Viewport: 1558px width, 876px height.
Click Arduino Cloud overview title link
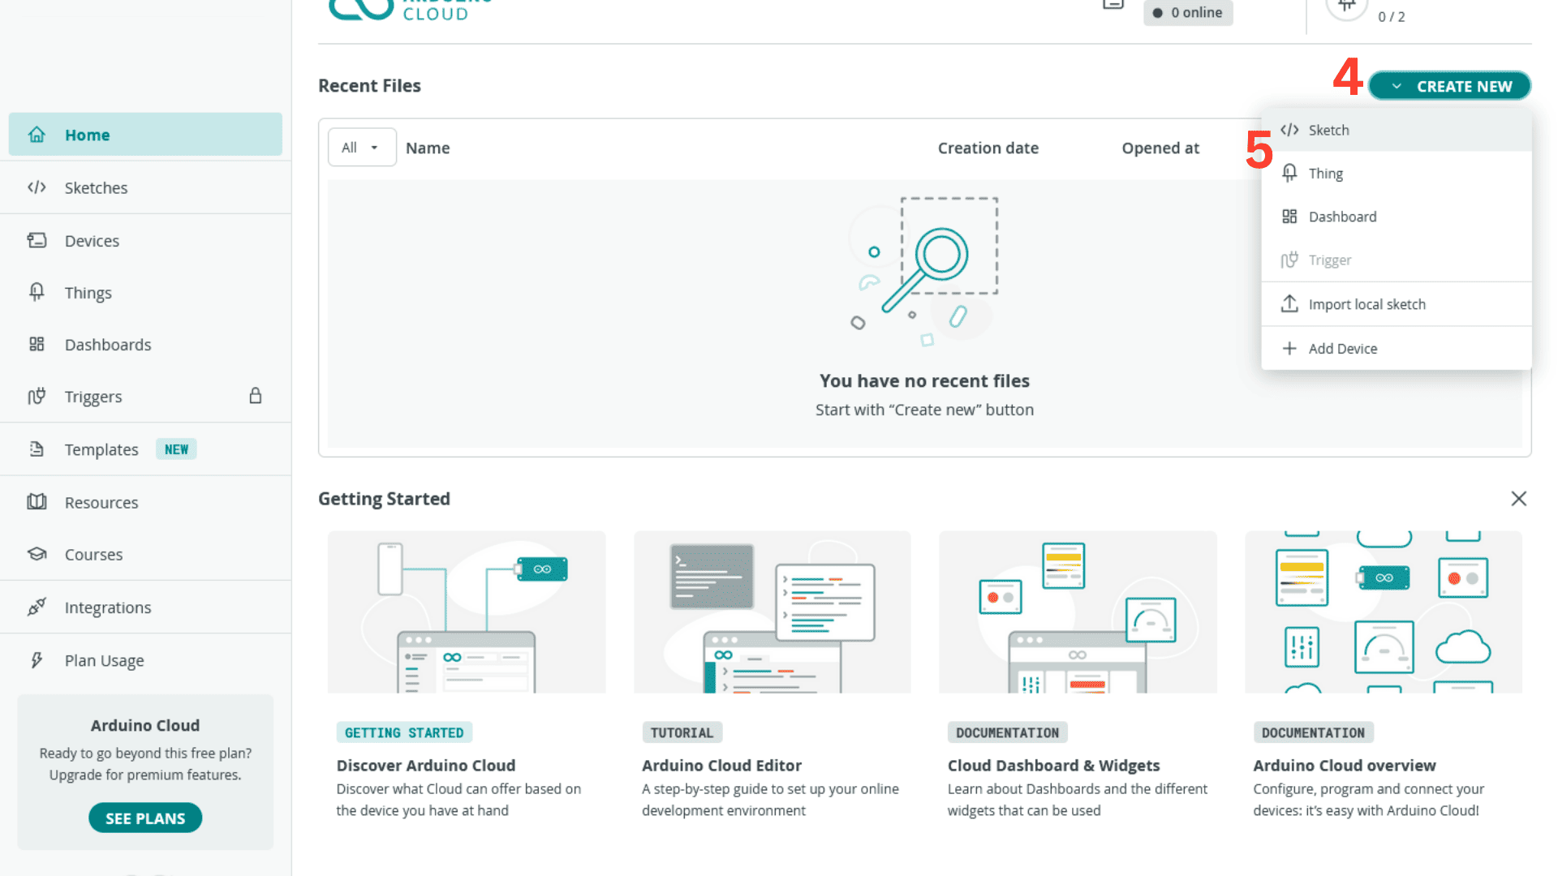coord(1344,765)
